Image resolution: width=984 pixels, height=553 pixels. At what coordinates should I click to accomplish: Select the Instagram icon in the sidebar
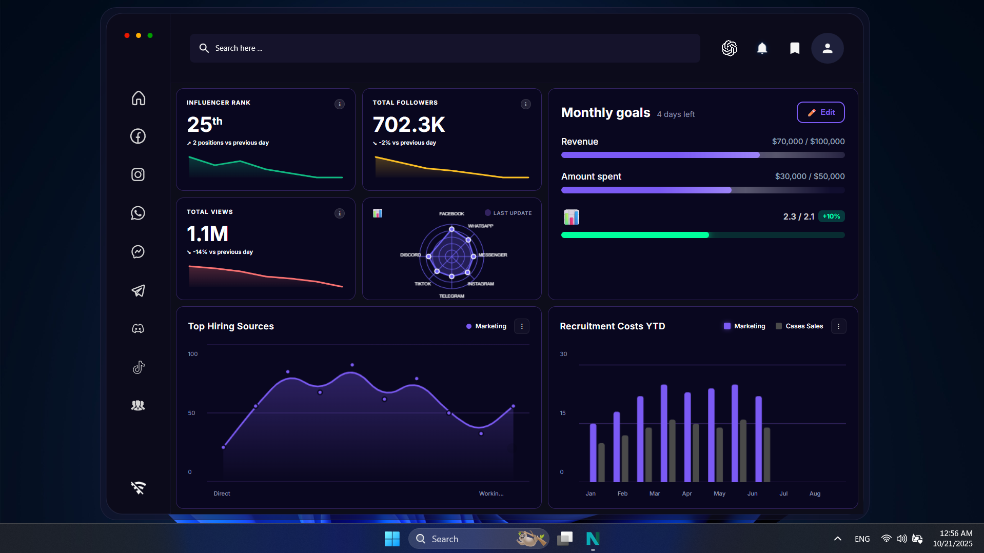(x=137, y=174)
